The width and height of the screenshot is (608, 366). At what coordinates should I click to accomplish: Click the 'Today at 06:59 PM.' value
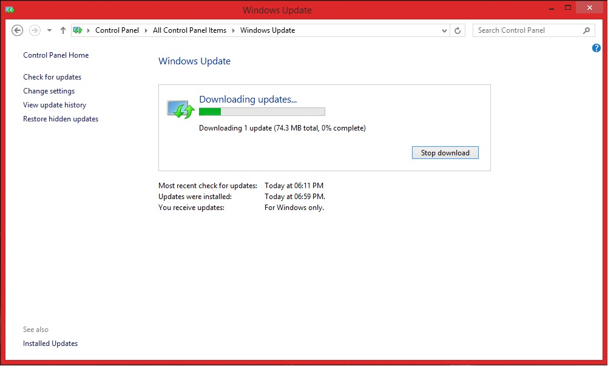point(295,197)
